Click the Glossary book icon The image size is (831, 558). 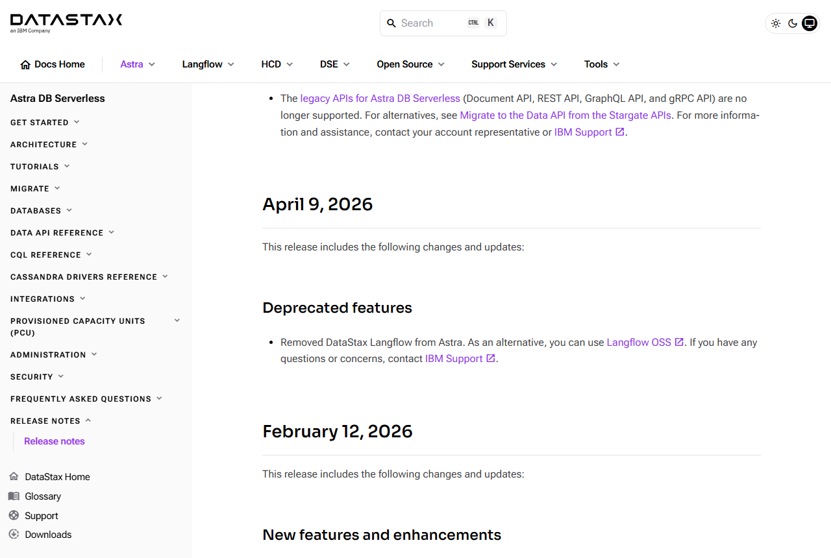(14, 496)
